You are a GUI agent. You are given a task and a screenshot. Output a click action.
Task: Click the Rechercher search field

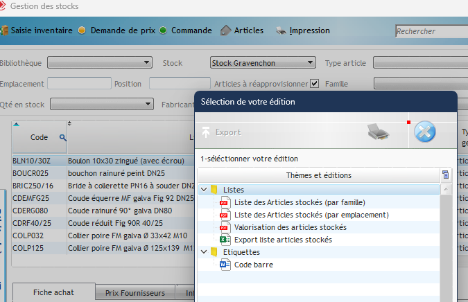click(x=431, y=31)
